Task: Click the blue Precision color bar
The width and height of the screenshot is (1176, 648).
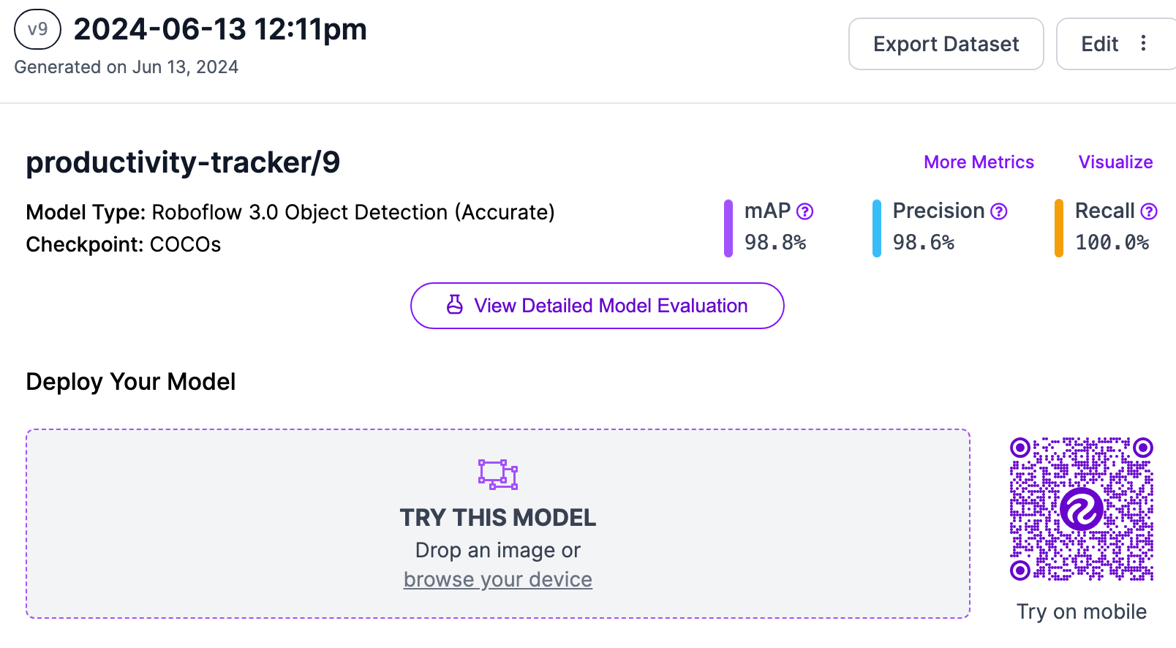Action: 877,228
